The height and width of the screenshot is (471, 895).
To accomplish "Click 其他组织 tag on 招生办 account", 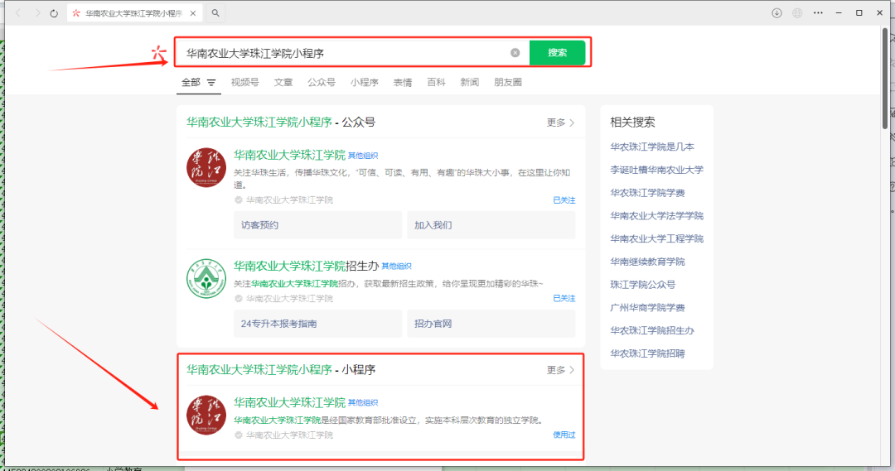I will [x=396, y=267].
